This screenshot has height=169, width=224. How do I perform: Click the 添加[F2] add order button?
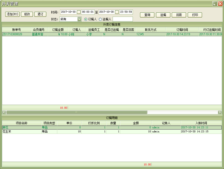13,14
